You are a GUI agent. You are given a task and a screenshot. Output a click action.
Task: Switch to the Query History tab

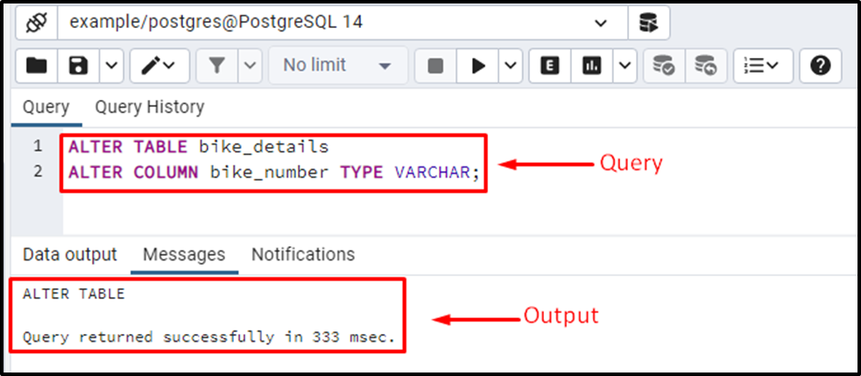point(150,107)
